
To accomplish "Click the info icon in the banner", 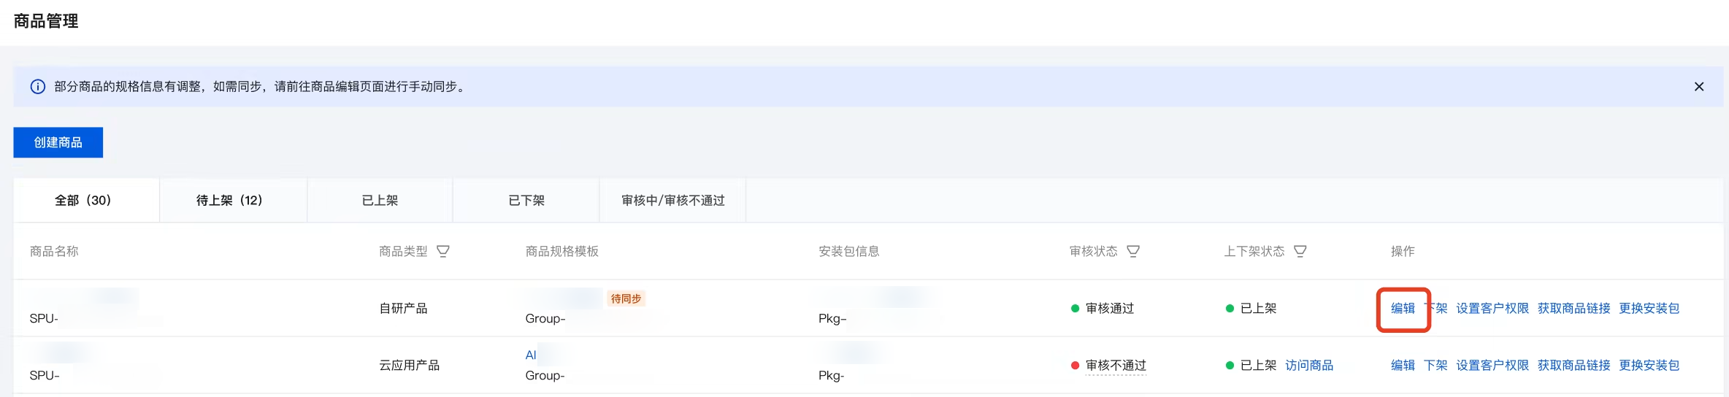I will click(37, 87).
